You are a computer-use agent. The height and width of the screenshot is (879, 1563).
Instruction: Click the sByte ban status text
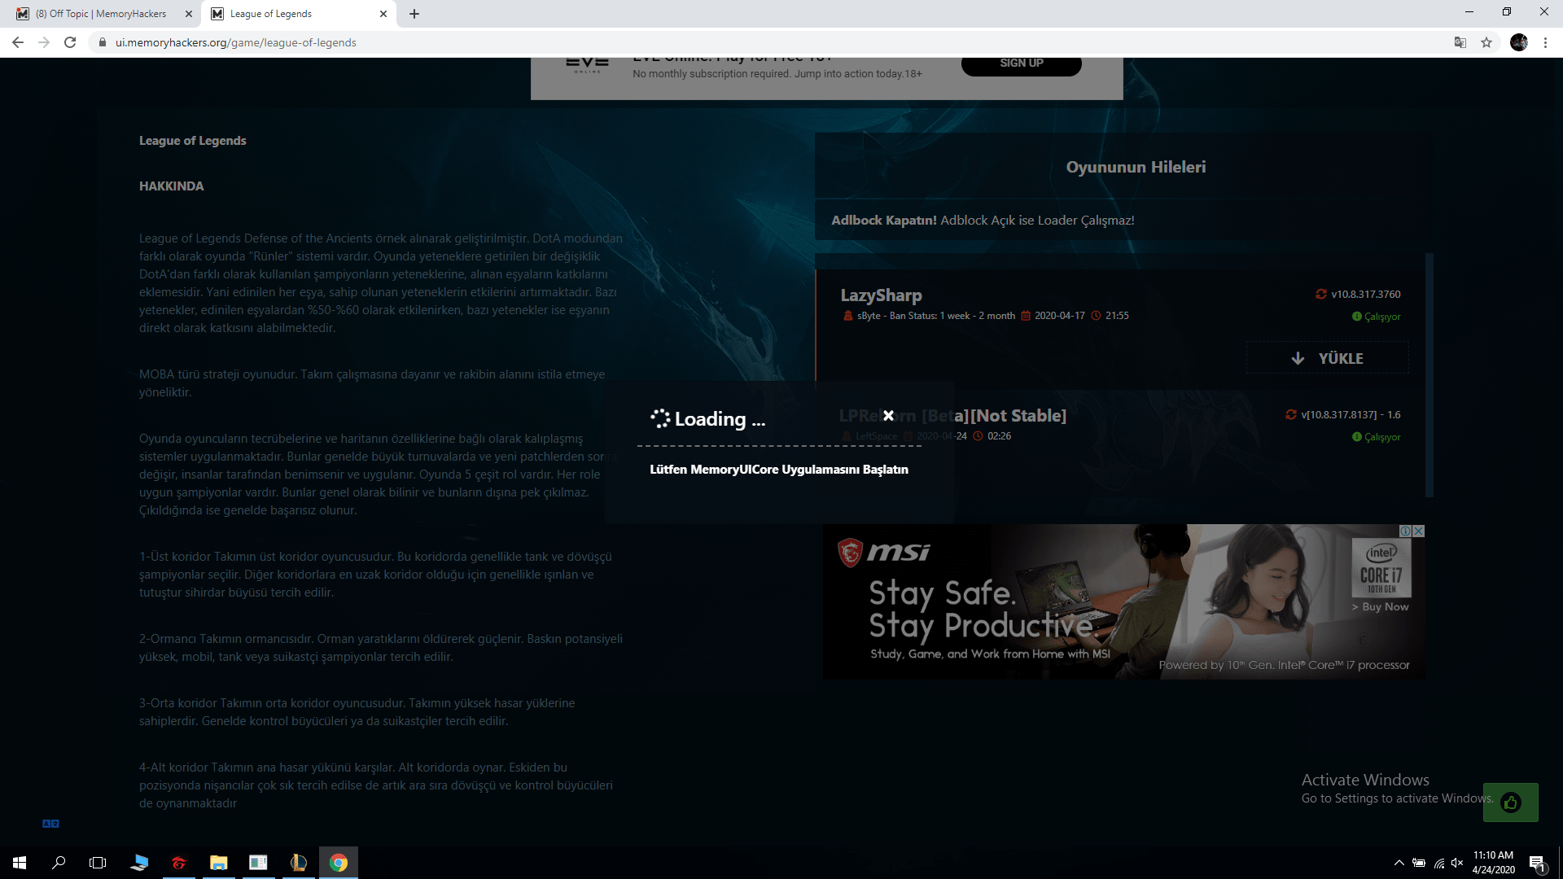(x=936, y=316)
